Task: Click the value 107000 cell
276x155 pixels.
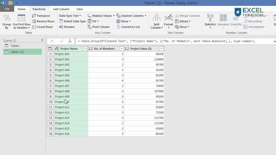Action: click(x=144, y=91)
